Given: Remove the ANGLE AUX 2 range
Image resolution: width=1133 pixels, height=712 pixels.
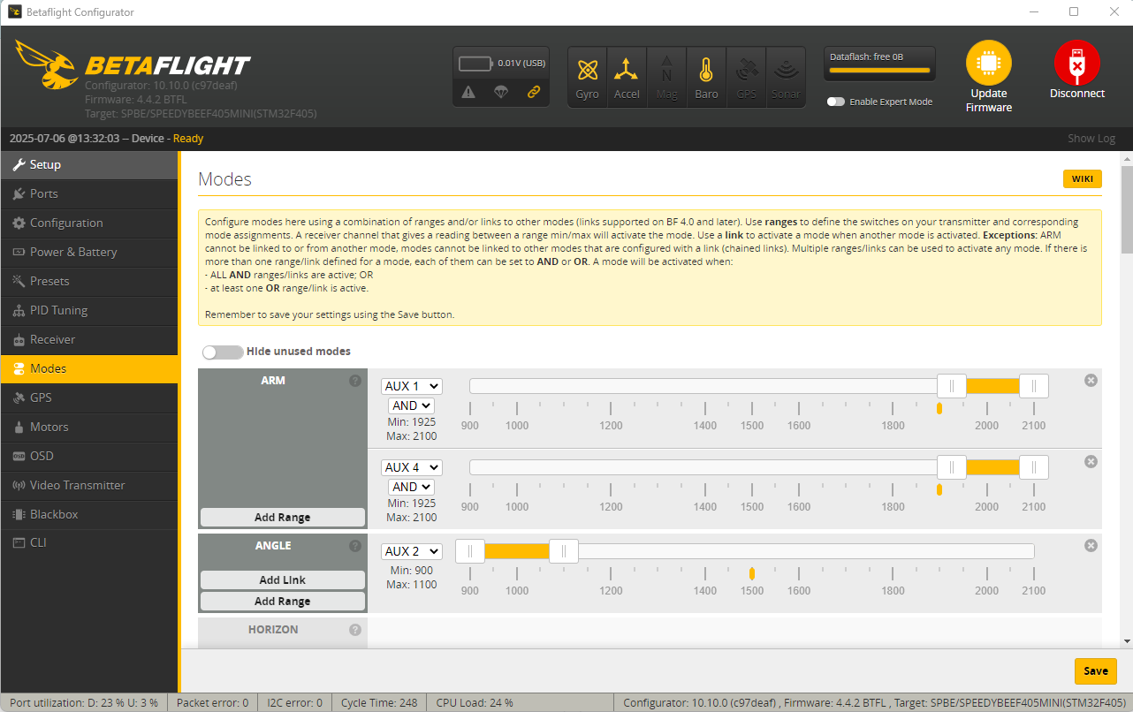Looking at the screenshot, I should tap(1091, 545).
